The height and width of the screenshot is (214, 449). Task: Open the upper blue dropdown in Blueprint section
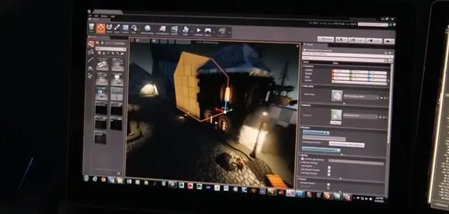tap(316, 133)
